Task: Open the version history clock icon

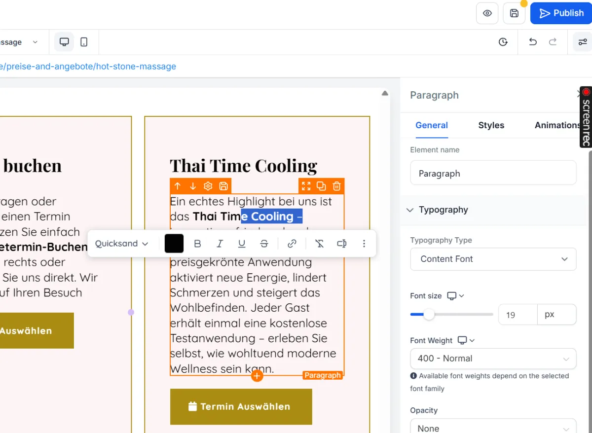Action: point(503,42)
